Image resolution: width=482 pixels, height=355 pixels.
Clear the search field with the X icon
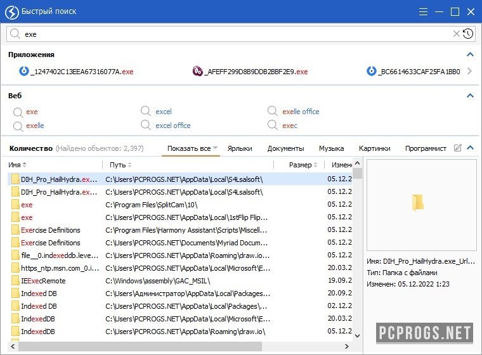(x=456, y=34)
